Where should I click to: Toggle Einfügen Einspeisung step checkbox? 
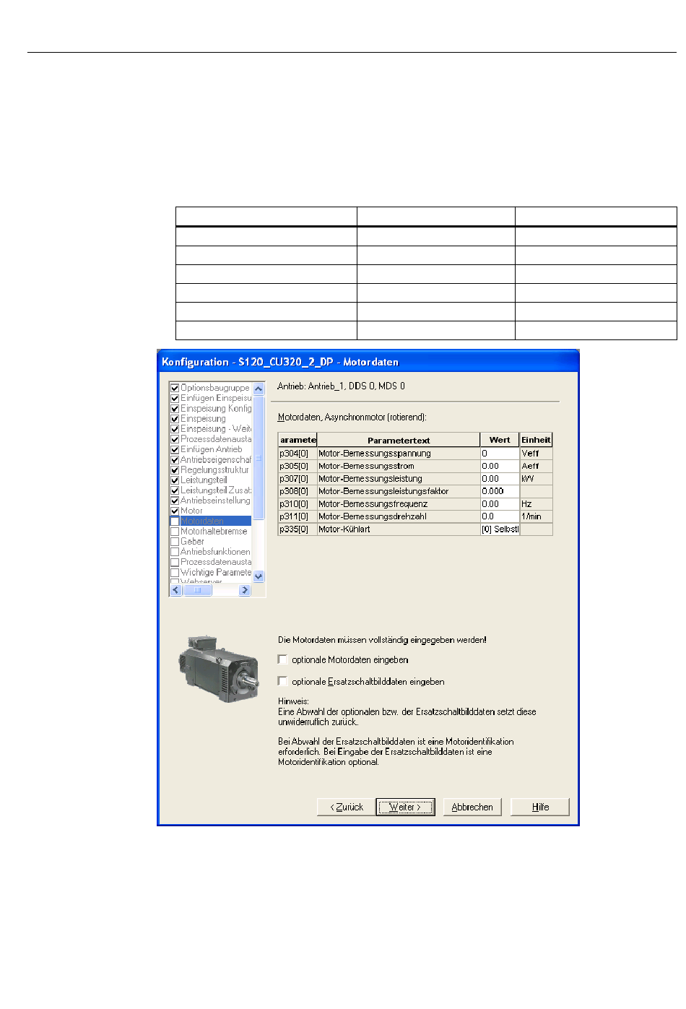pyautogui.click(x=175, y=398)
